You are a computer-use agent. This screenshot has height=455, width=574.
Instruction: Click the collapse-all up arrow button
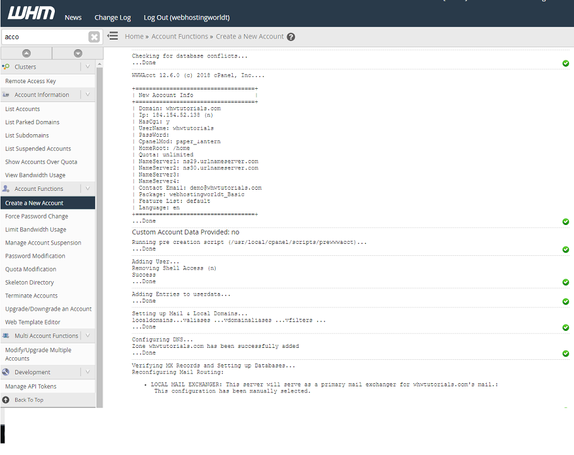pyautogui.click(x=26, y=54)
